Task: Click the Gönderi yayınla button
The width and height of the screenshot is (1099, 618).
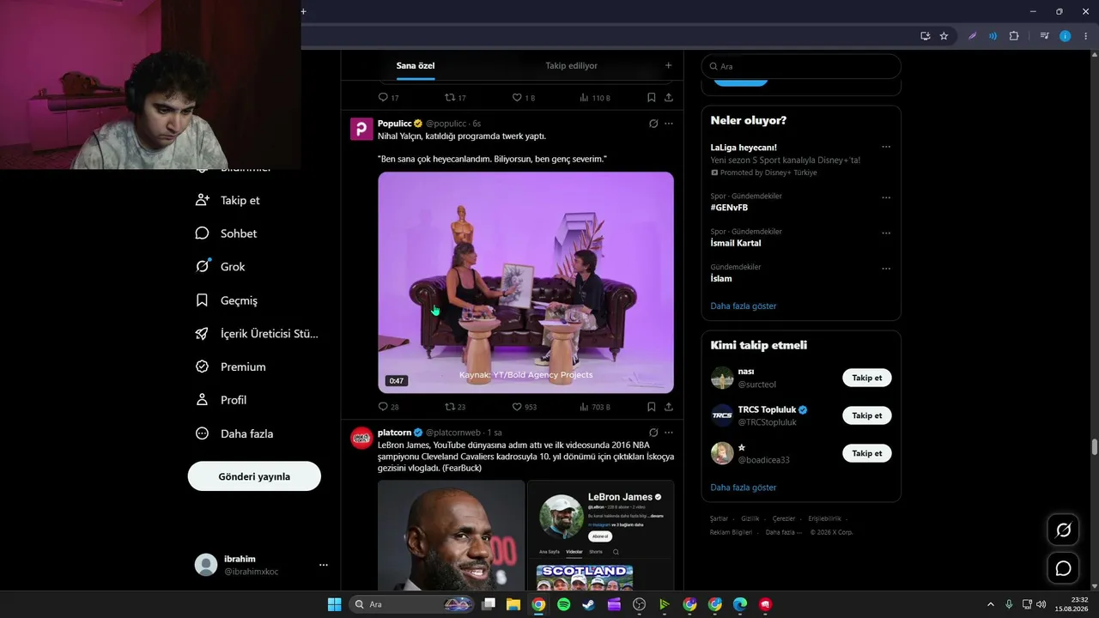Action: (x=254, y=476)
